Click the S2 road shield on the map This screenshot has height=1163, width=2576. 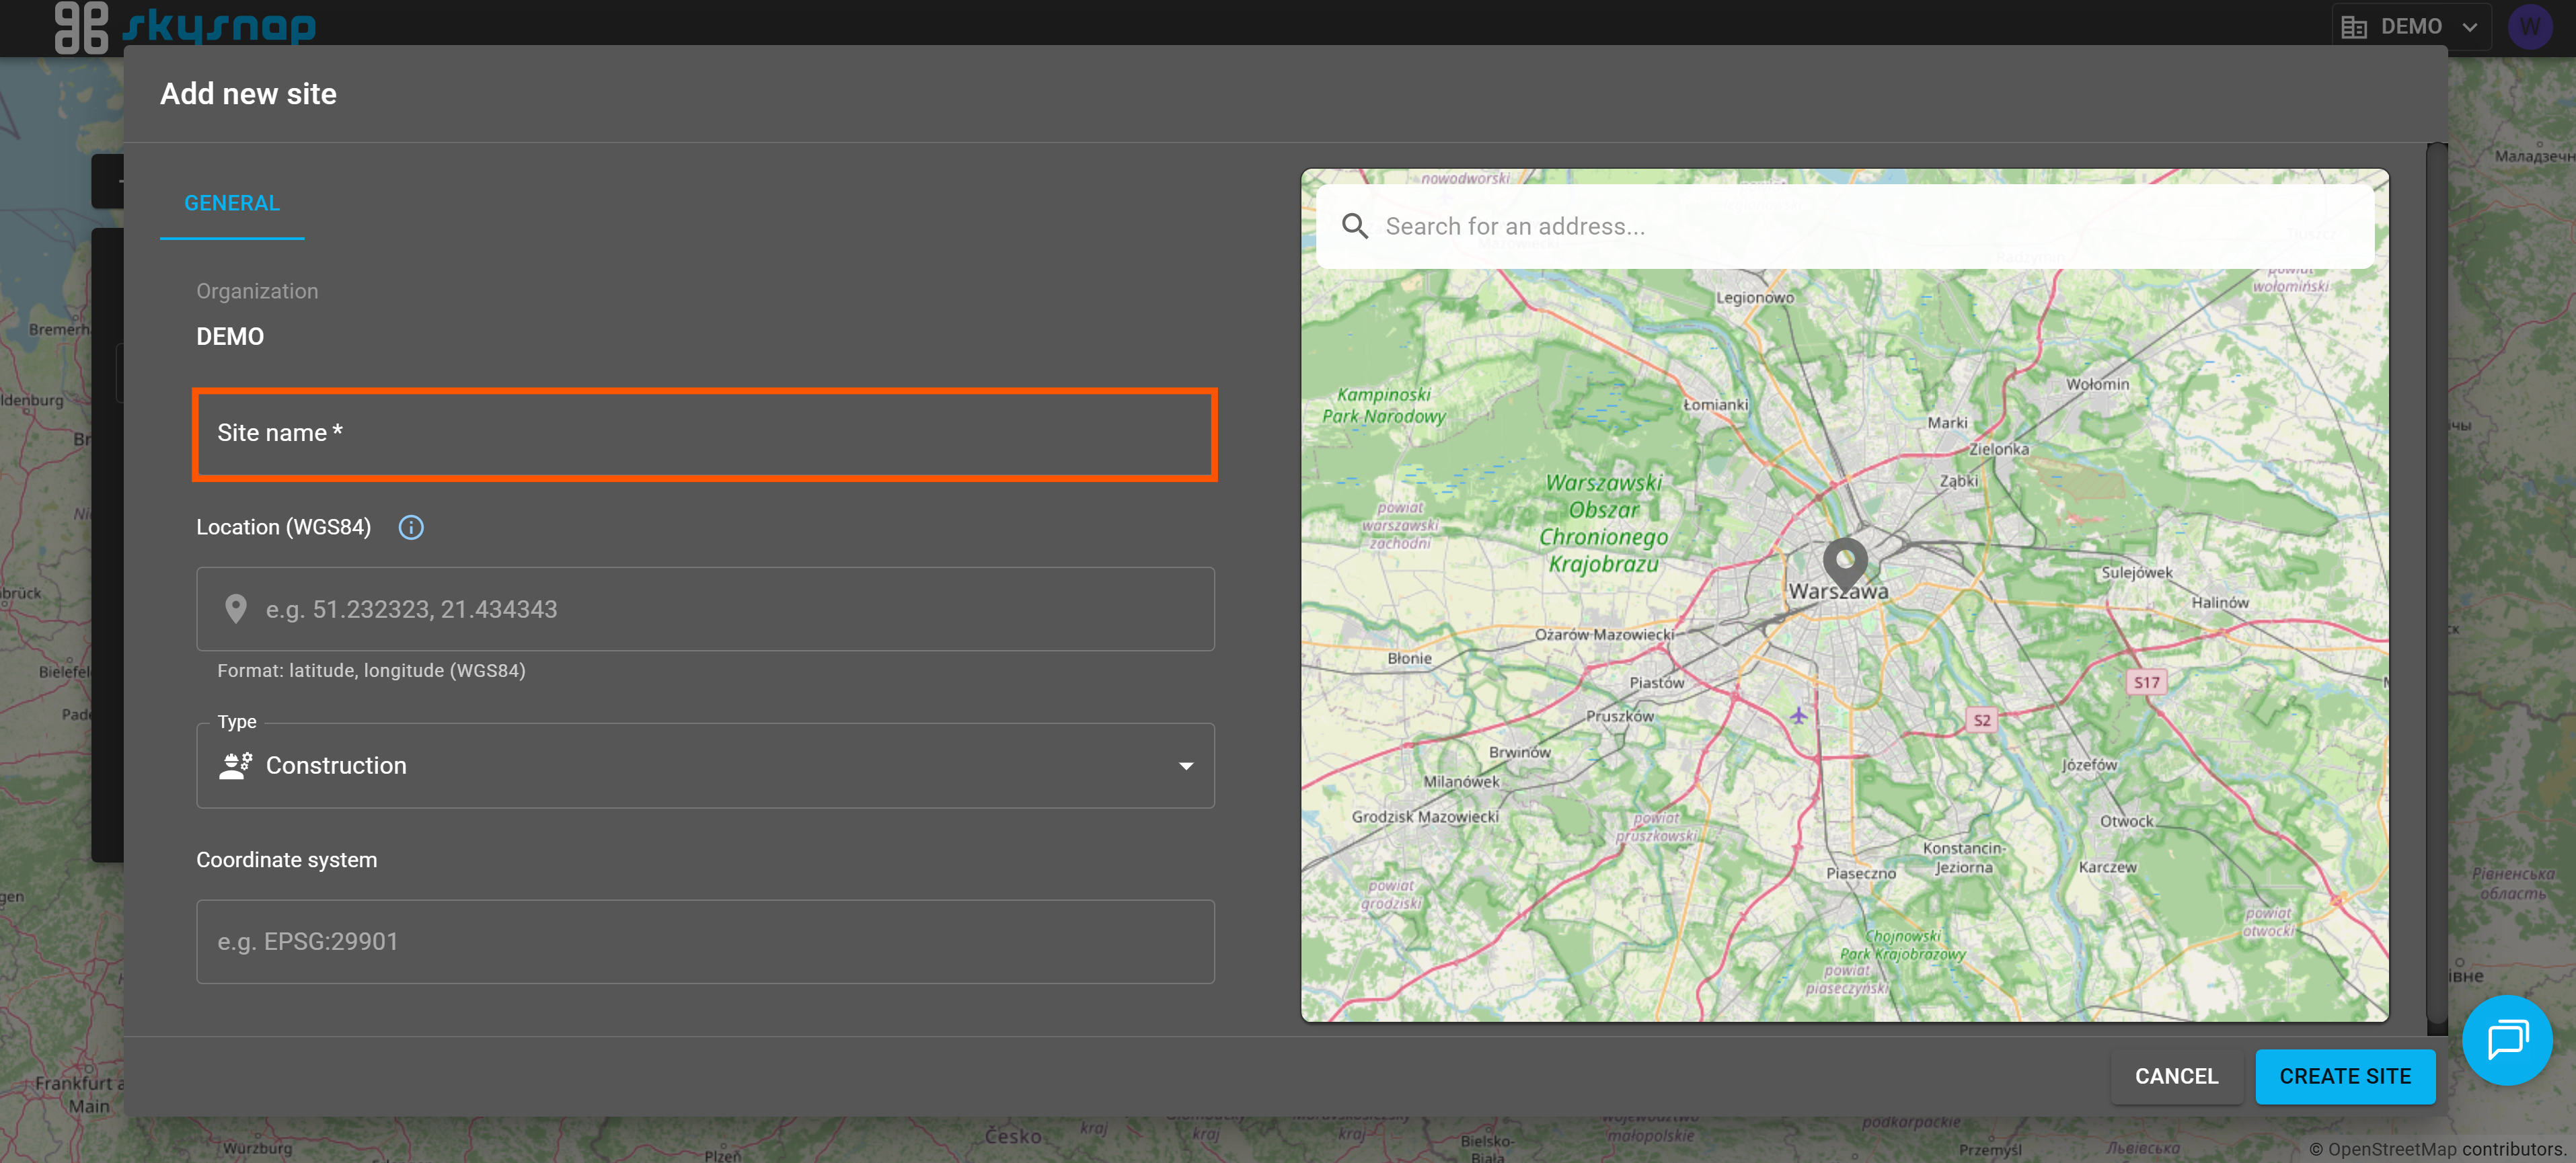(x=1981, y=721)
